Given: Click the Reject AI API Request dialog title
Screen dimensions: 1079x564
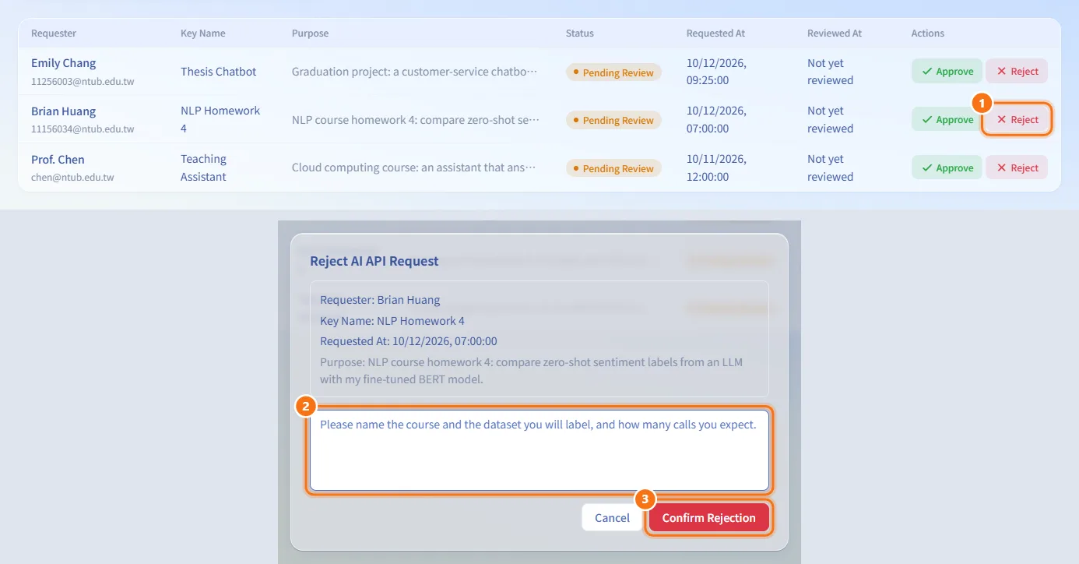Looking at the screenshot, I should tap(374, 262).
